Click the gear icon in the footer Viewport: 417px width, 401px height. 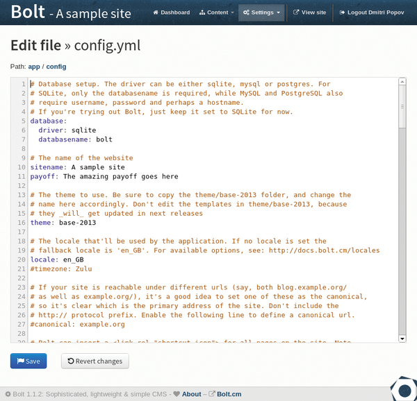[x=8, y=393]
